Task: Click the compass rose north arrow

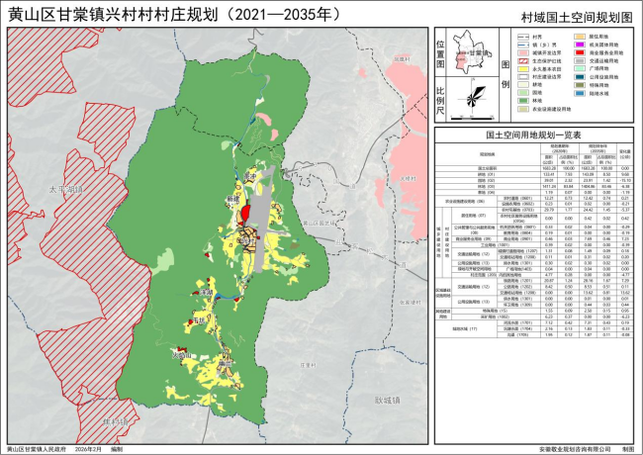Action: pyautogui.click(x=475, y=95)
